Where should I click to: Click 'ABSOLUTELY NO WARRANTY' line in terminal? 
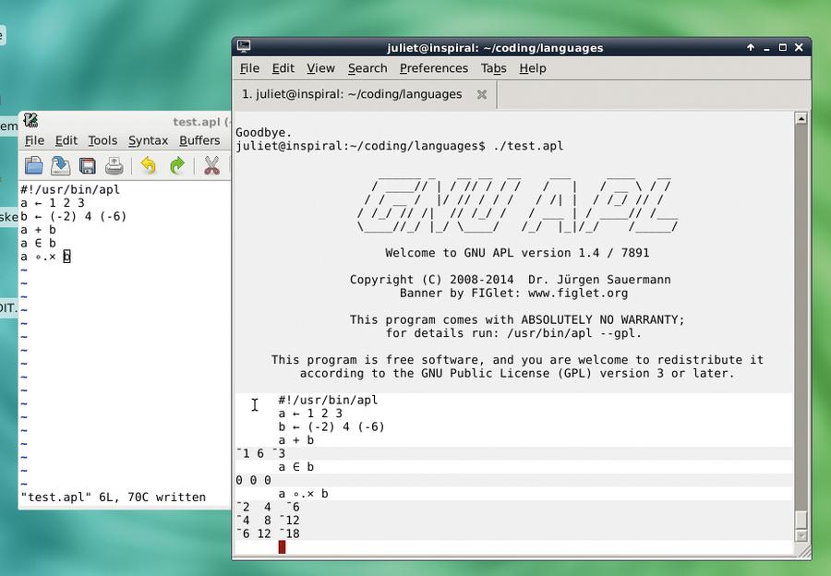click(517, 319)
